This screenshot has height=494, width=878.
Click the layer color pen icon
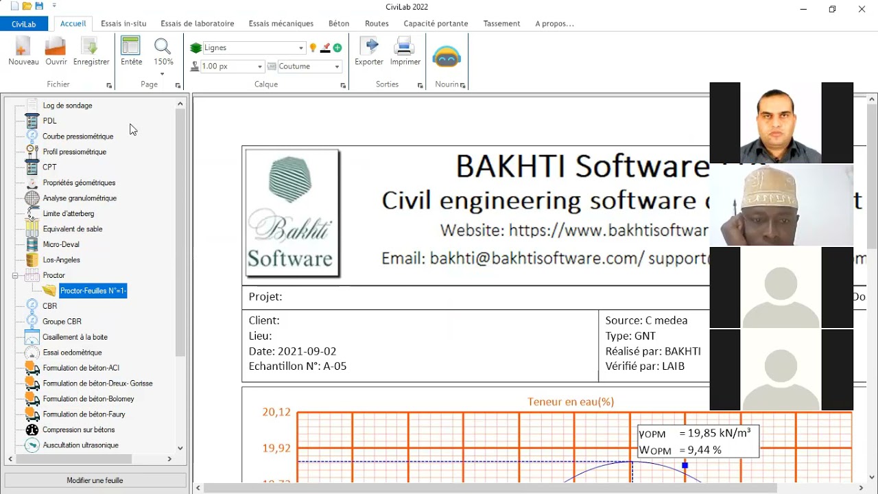tap(325, 48)
